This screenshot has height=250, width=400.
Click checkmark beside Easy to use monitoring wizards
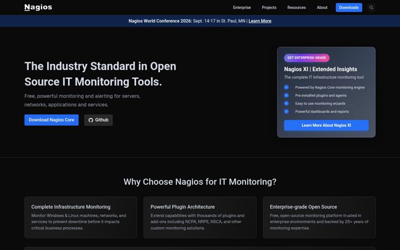(286, 103)
